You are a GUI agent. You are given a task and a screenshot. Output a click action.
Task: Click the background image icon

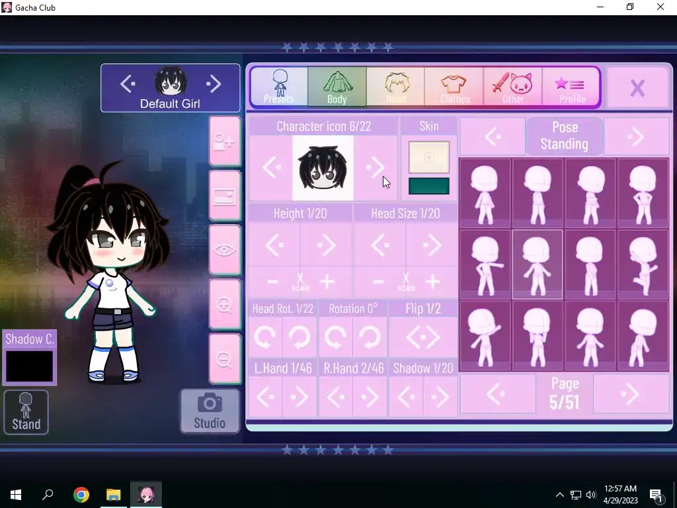tap(225, 196)
